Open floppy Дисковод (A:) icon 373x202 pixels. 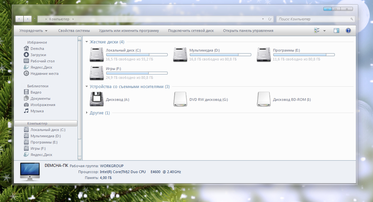click(x=97, y=99)
